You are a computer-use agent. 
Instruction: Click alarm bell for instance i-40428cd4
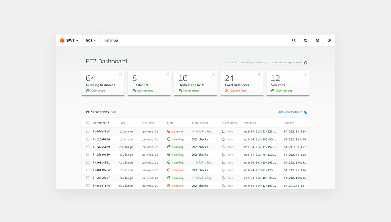223,170
